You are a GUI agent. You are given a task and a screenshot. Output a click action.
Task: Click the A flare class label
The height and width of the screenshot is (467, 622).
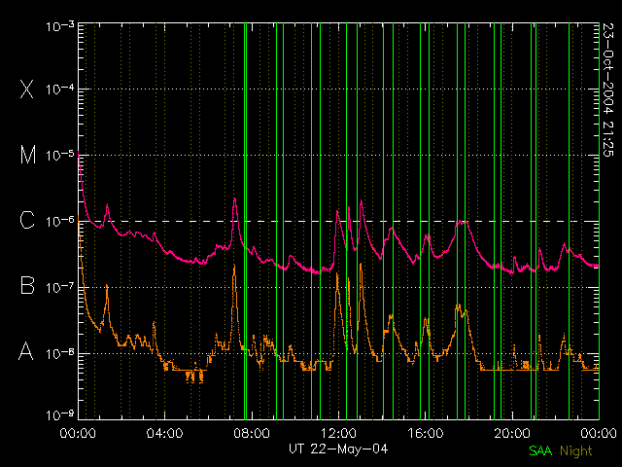pyautogui.click(x=26, y=351)
